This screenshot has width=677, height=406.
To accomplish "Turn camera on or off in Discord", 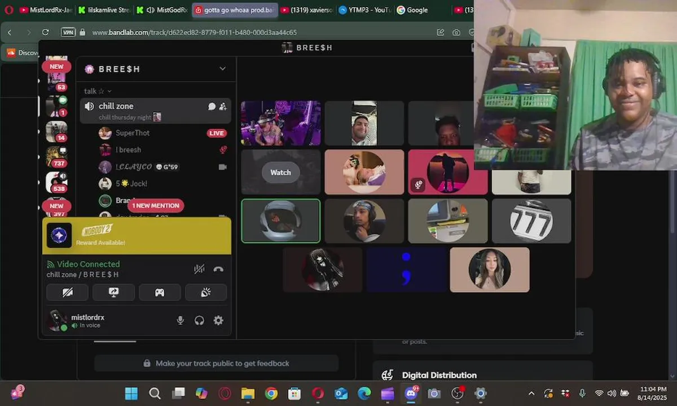I will 68,292.
